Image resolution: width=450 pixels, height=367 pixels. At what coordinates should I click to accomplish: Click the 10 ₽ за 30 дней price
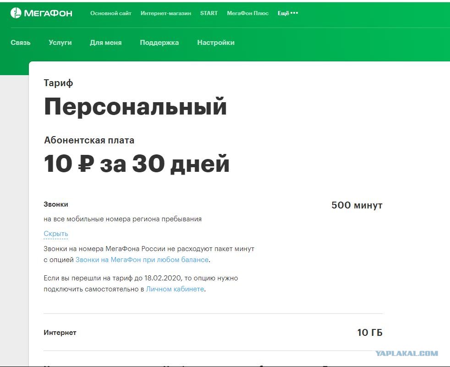(x=137, y=164)
